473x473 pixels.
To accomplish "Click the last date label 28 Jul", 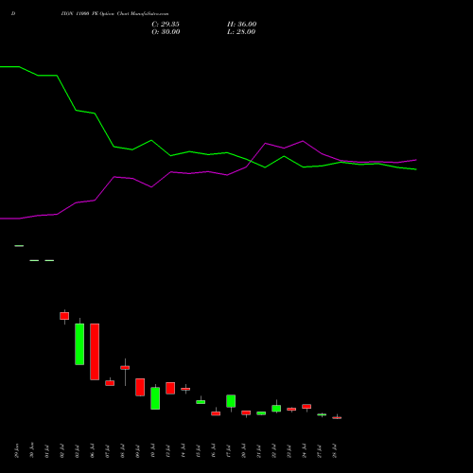I will pyautogui.click(x=335, y=451).
